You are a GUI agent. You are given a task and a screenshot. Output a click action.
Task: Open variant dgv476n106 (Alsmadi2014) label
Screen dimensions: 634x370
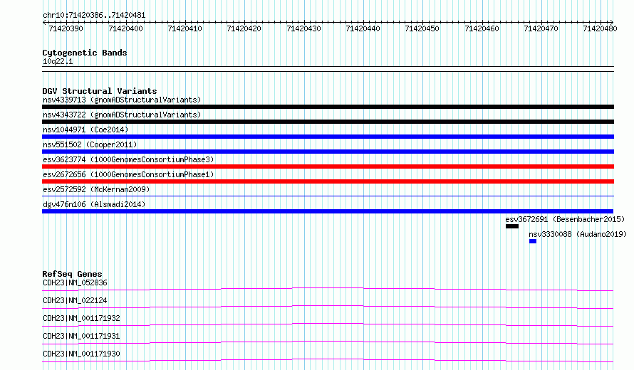pos(94,204)
